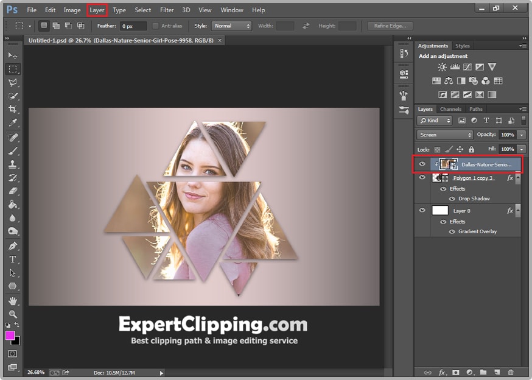Viewport: 532px width, 380px height.
Task: Pick the Pen tool
Action: pos(12,246)
